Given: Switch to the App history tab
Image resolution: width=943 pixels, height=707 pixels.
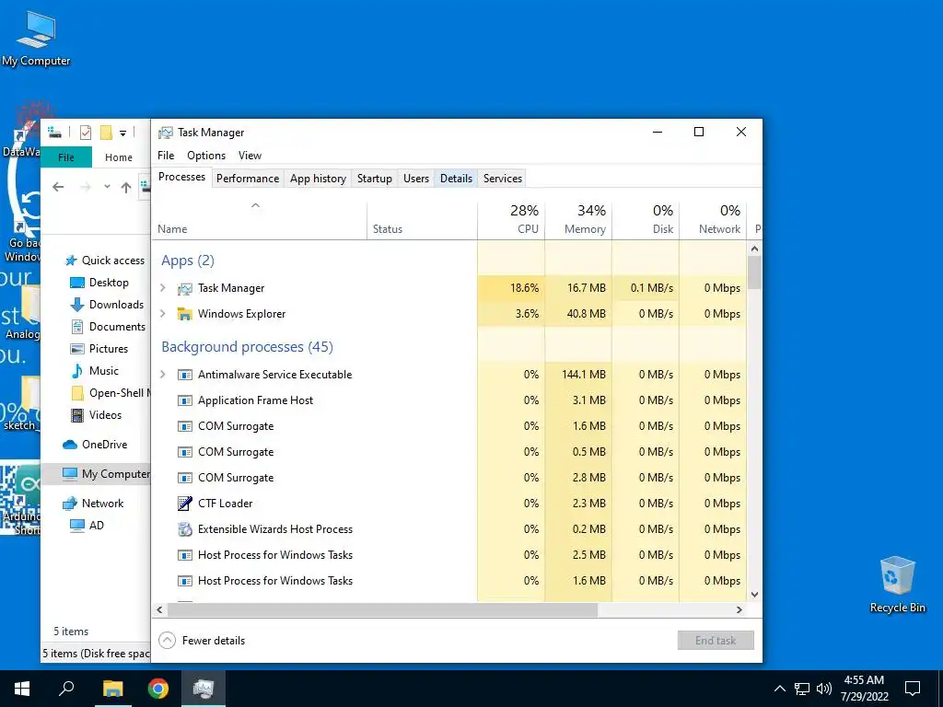Looking at the screenshot, I should (x=318, y=179).
